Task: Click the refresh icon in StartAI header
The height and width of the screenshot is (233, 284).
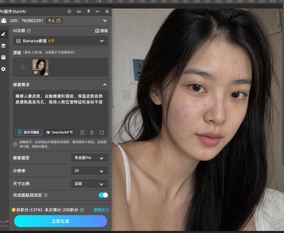Action: point(69,11)
